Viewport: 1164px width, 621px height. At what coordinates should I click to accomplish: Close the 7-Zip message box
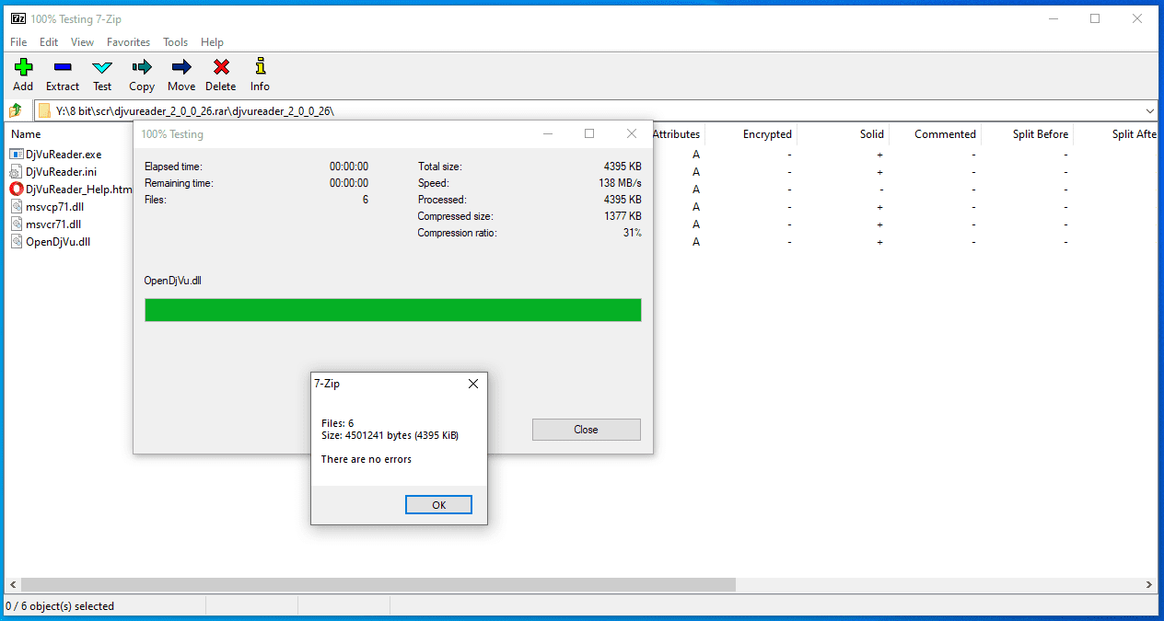pos(473,384)
